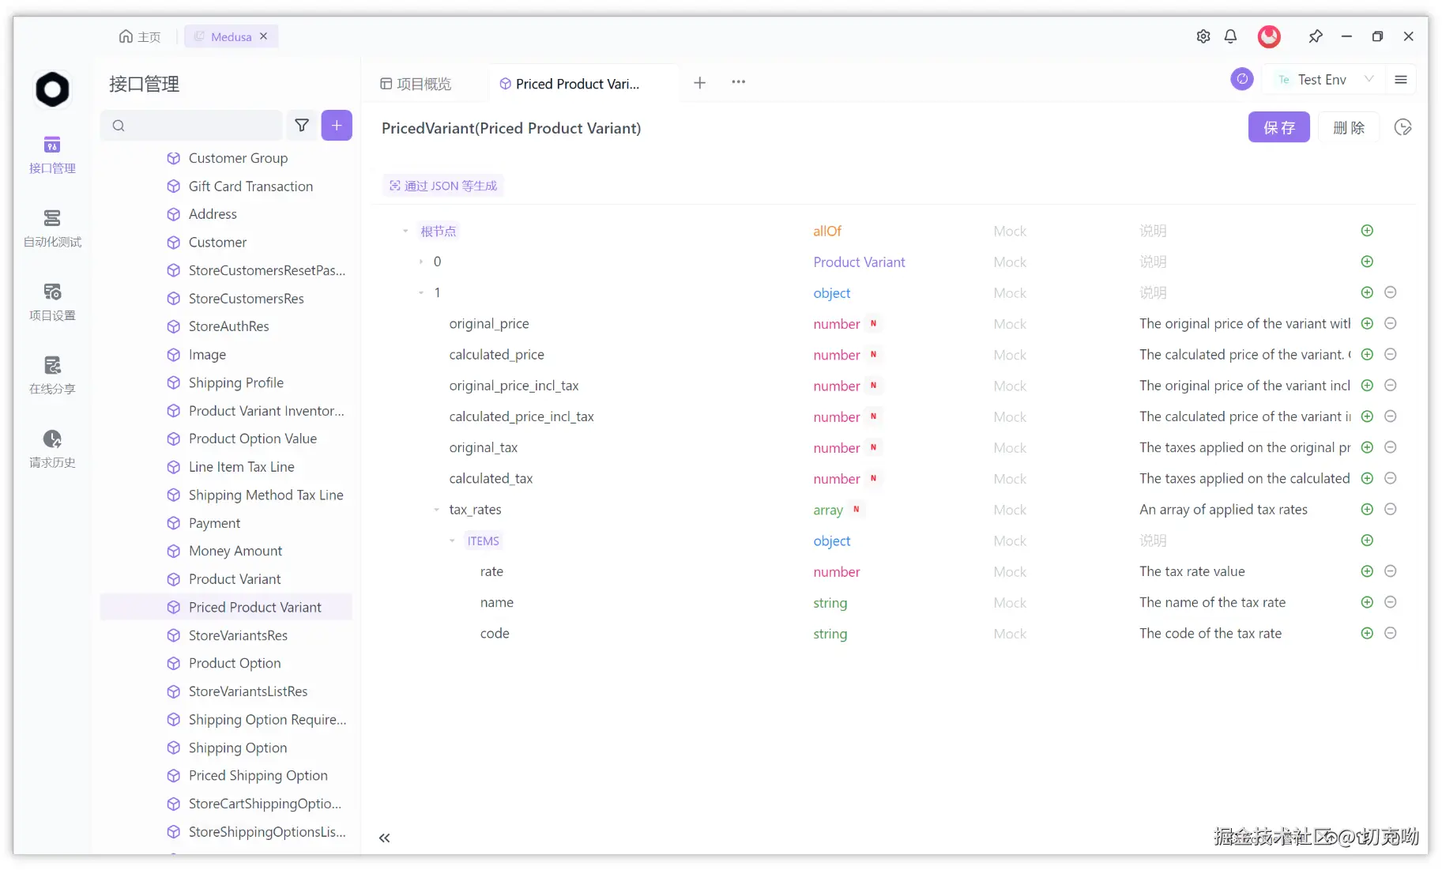Image resolution: width=1442 pixels, height=870 pixels.
Task: Open settings gear in title bar
Action: click(1203, 36)
